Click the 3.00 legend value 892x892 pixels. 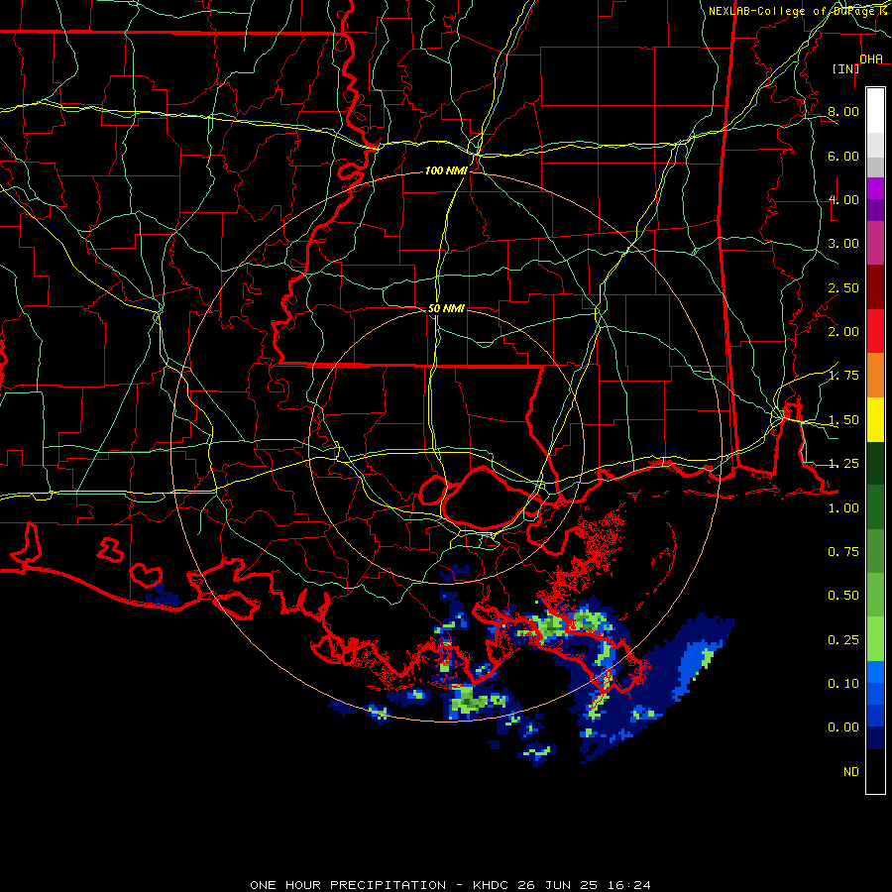coord(843,244)
